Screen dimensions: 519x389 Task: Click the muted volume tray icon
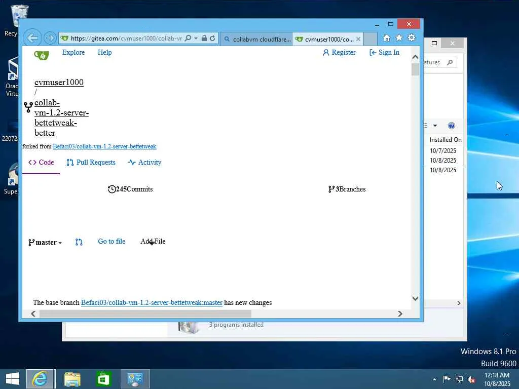(471, 379)
